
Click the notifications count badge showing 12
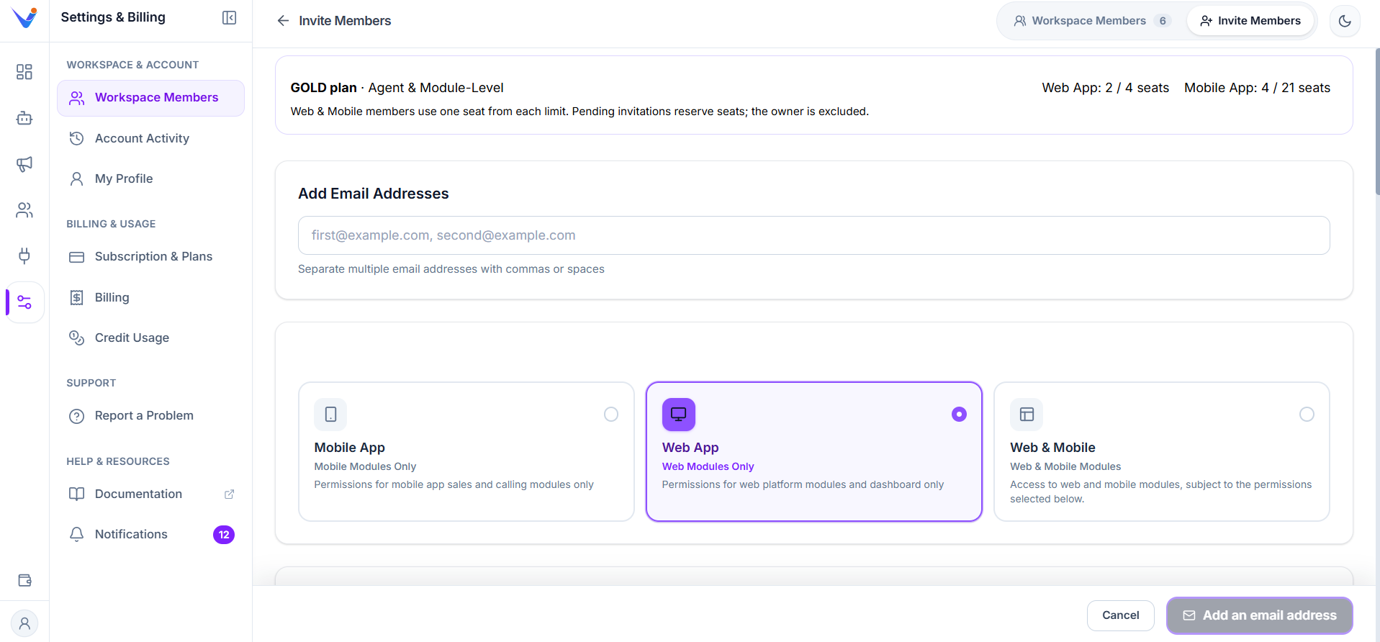point(224,535)
